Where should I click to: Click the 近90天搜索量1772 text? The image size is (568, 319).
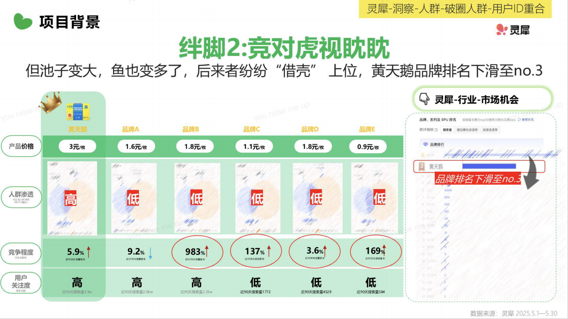tap(257, 292)
